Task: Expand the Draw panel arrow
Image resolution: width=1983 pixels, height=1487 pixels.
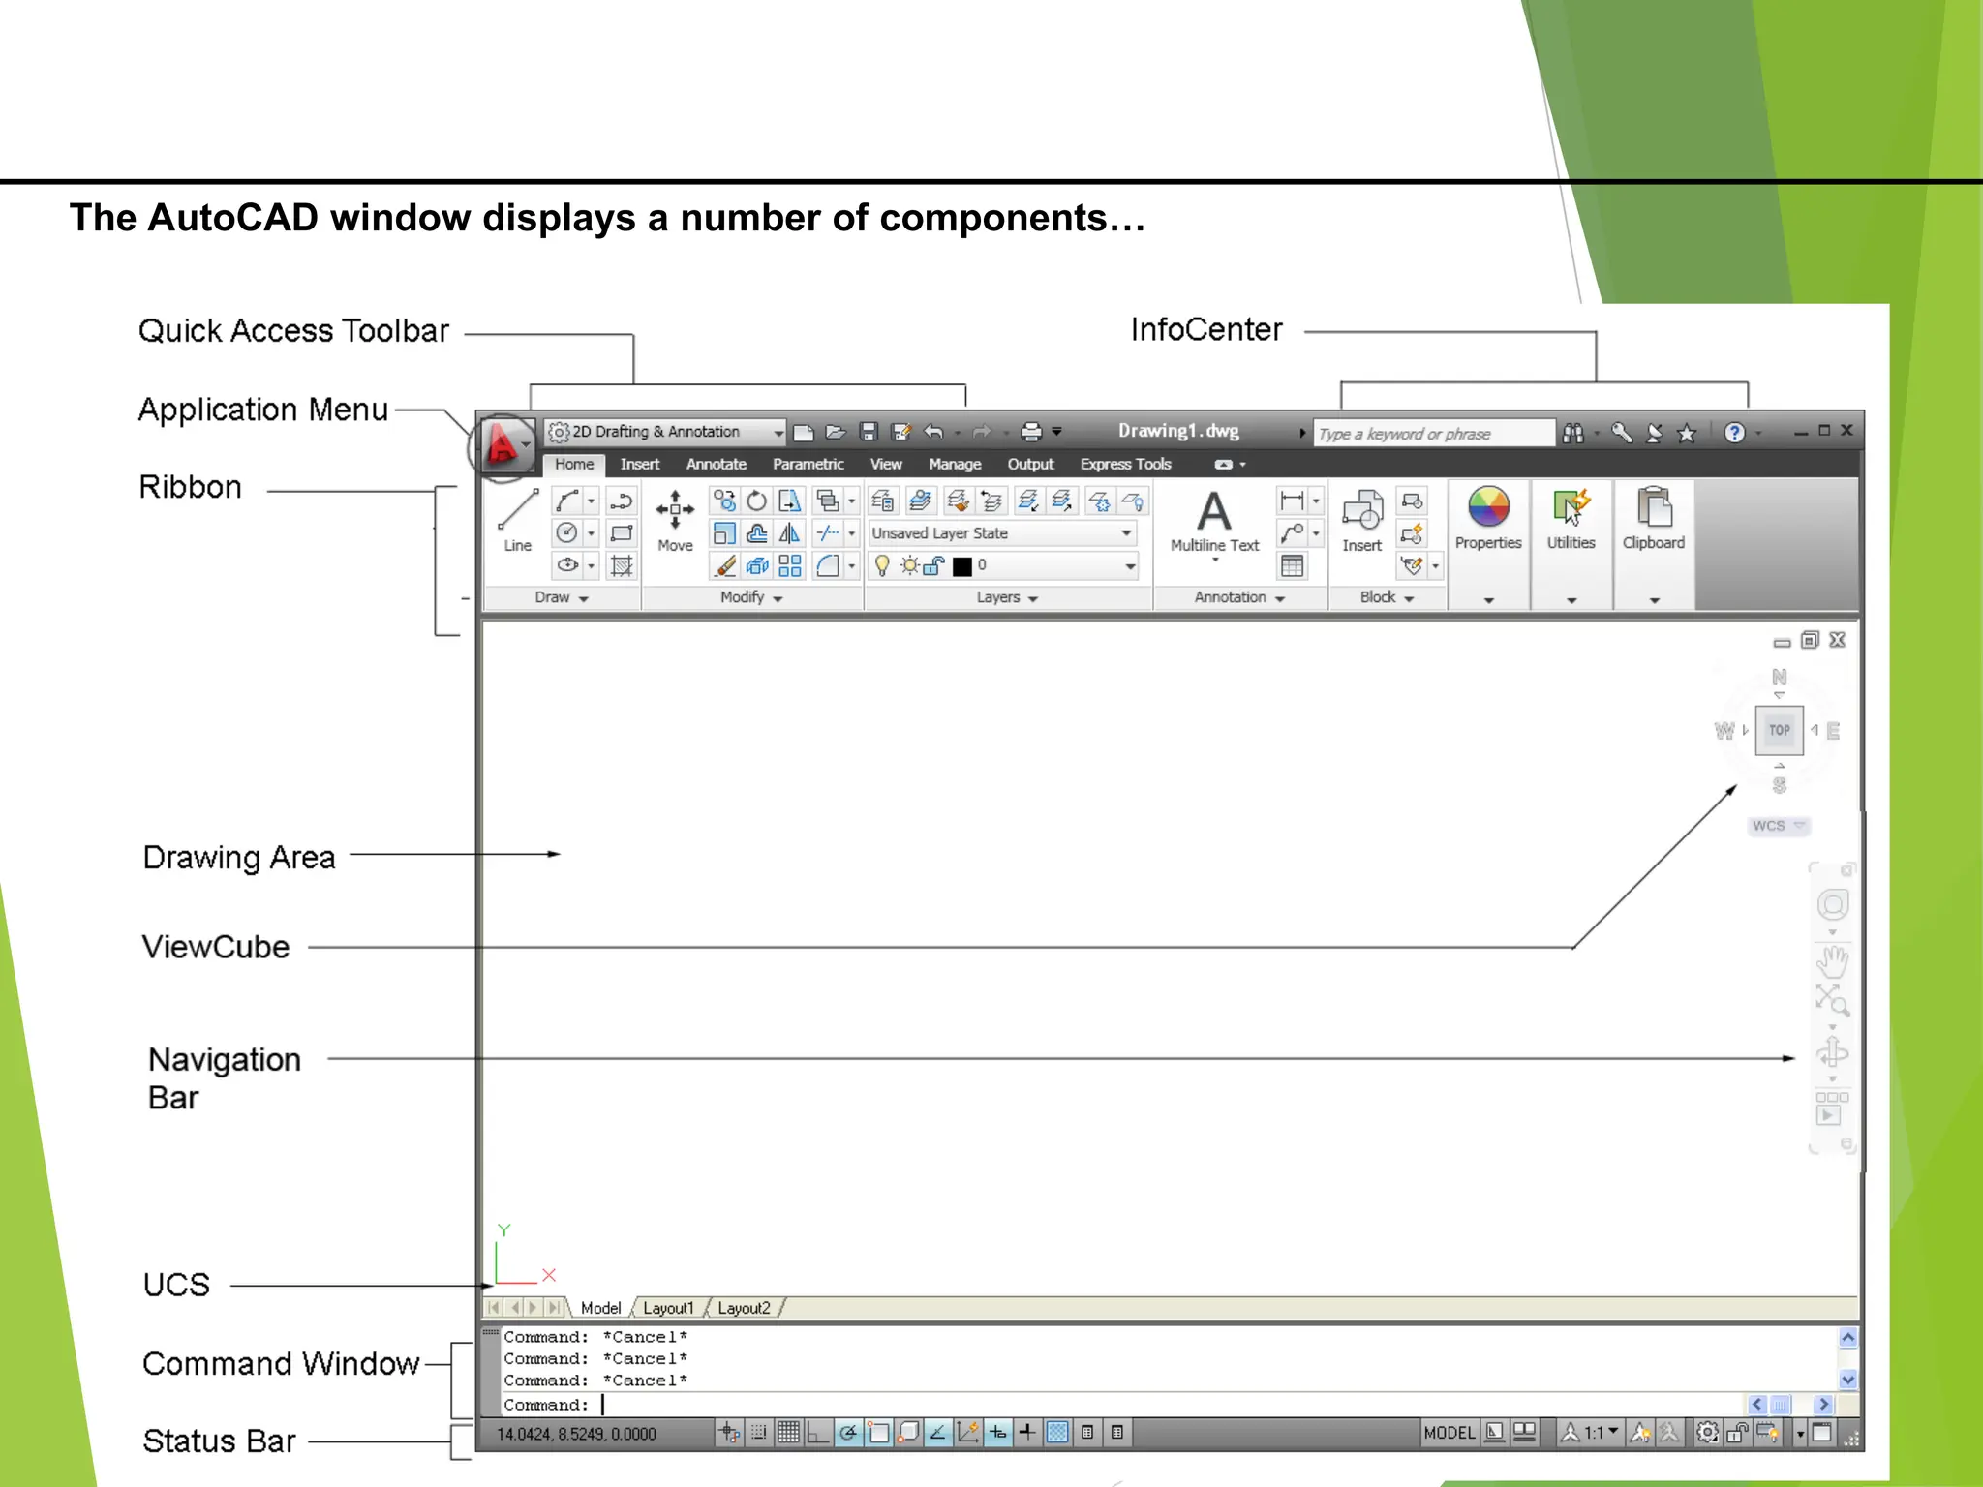Action: (x=584, y=599)
